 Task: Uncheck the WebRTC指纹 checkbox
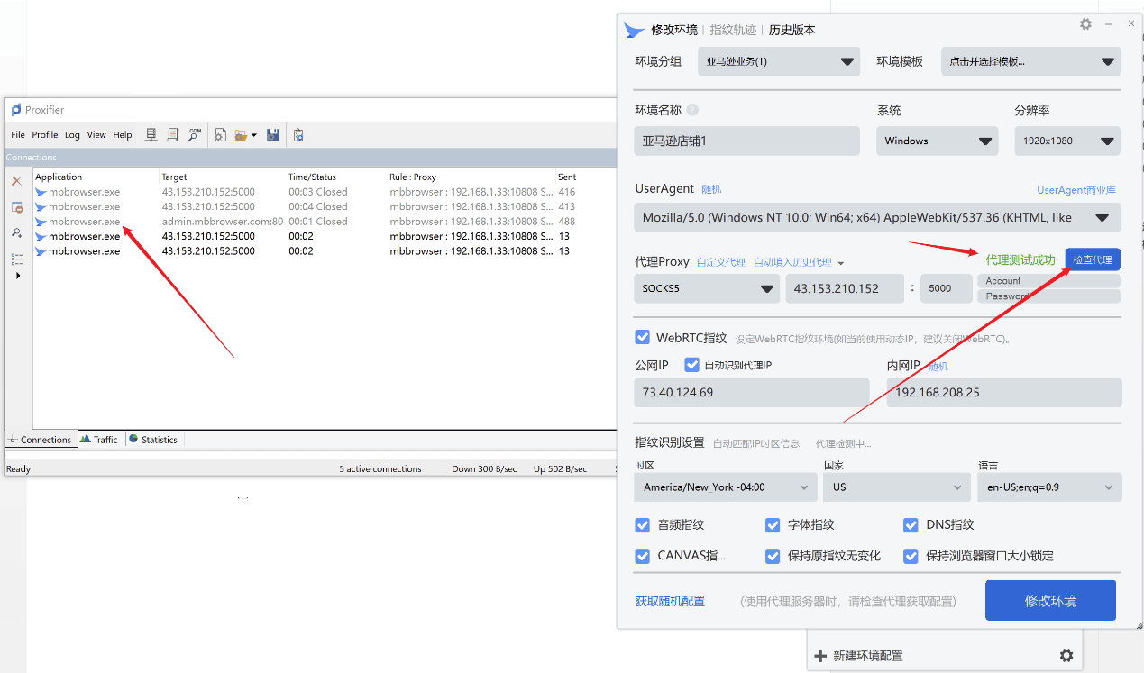tap(642, 337)
